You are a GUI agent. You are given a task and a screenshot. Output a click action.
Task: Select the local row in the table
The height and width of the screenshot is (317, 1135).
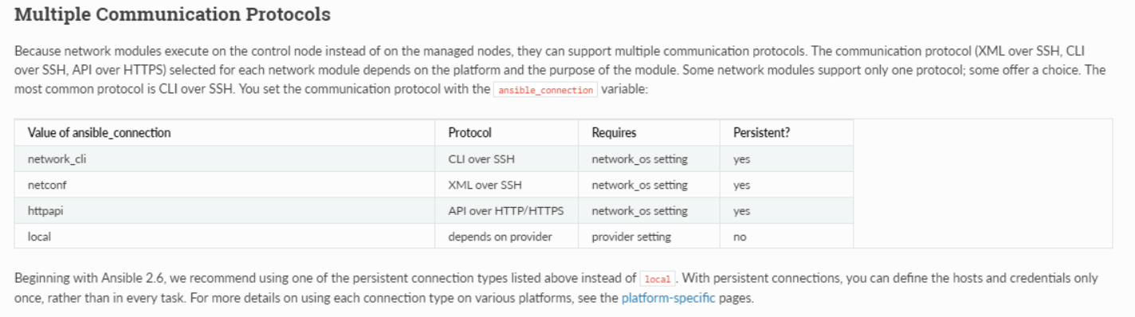pos(434,237)
